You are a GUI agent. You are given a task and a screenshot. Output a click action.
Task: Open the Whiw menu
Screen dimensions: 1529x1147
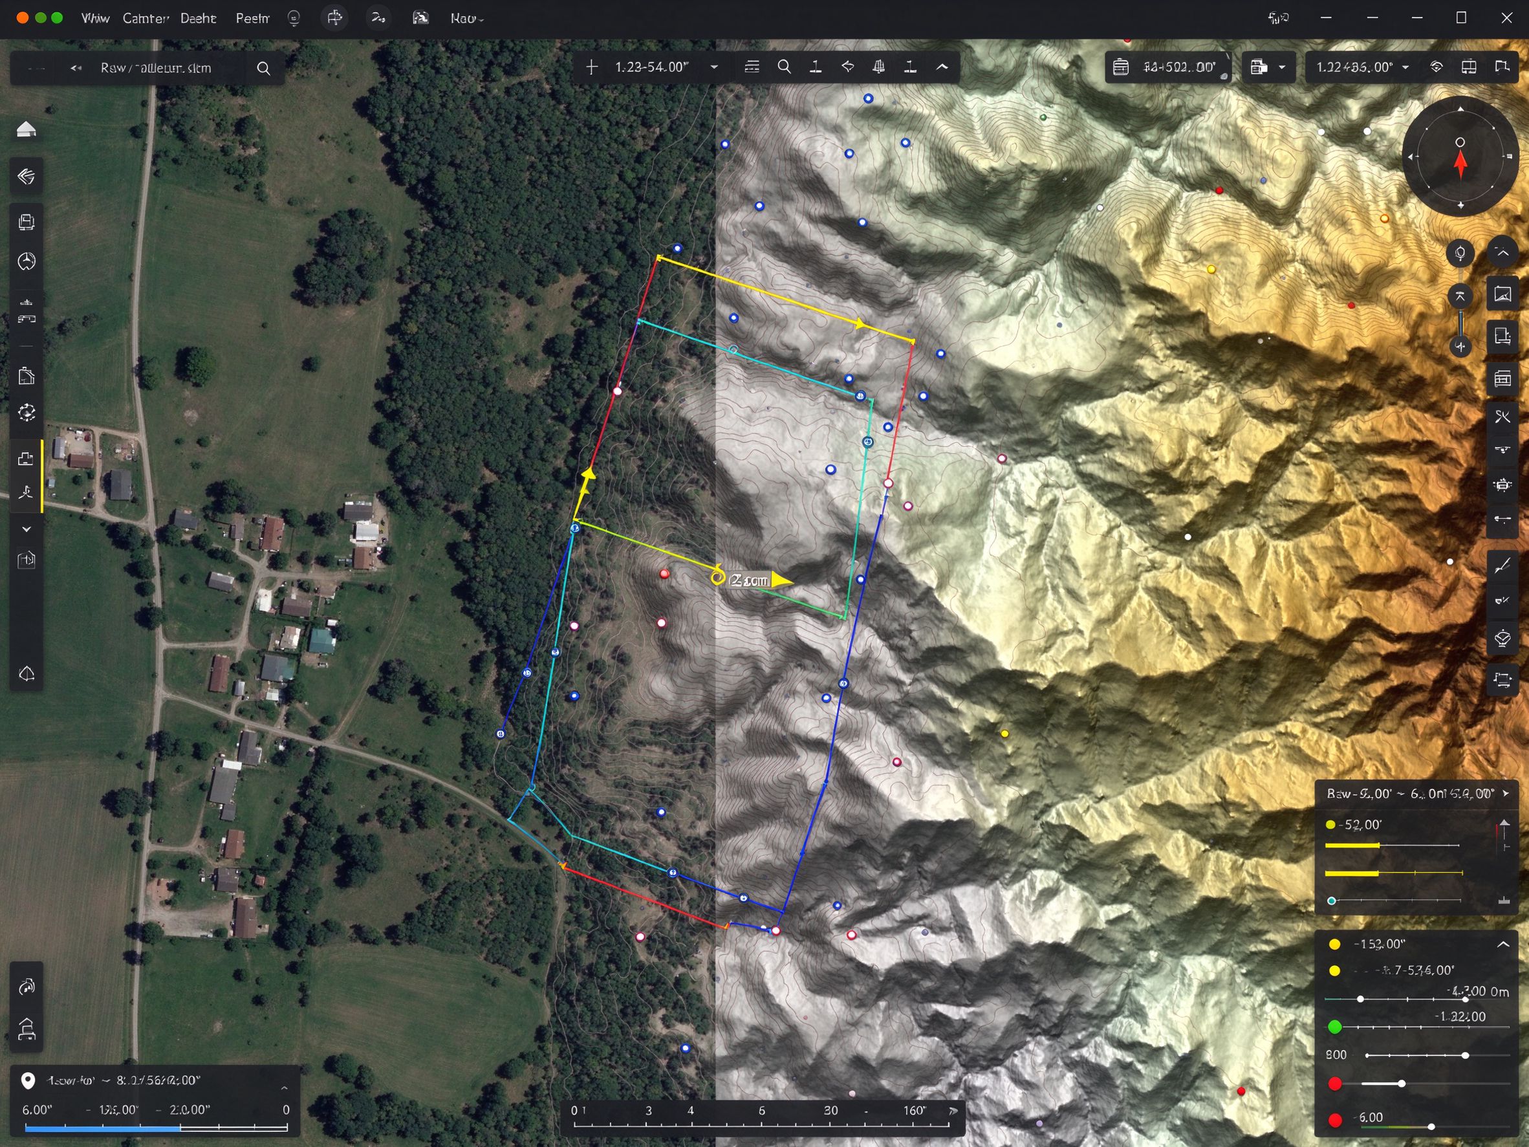94,19
